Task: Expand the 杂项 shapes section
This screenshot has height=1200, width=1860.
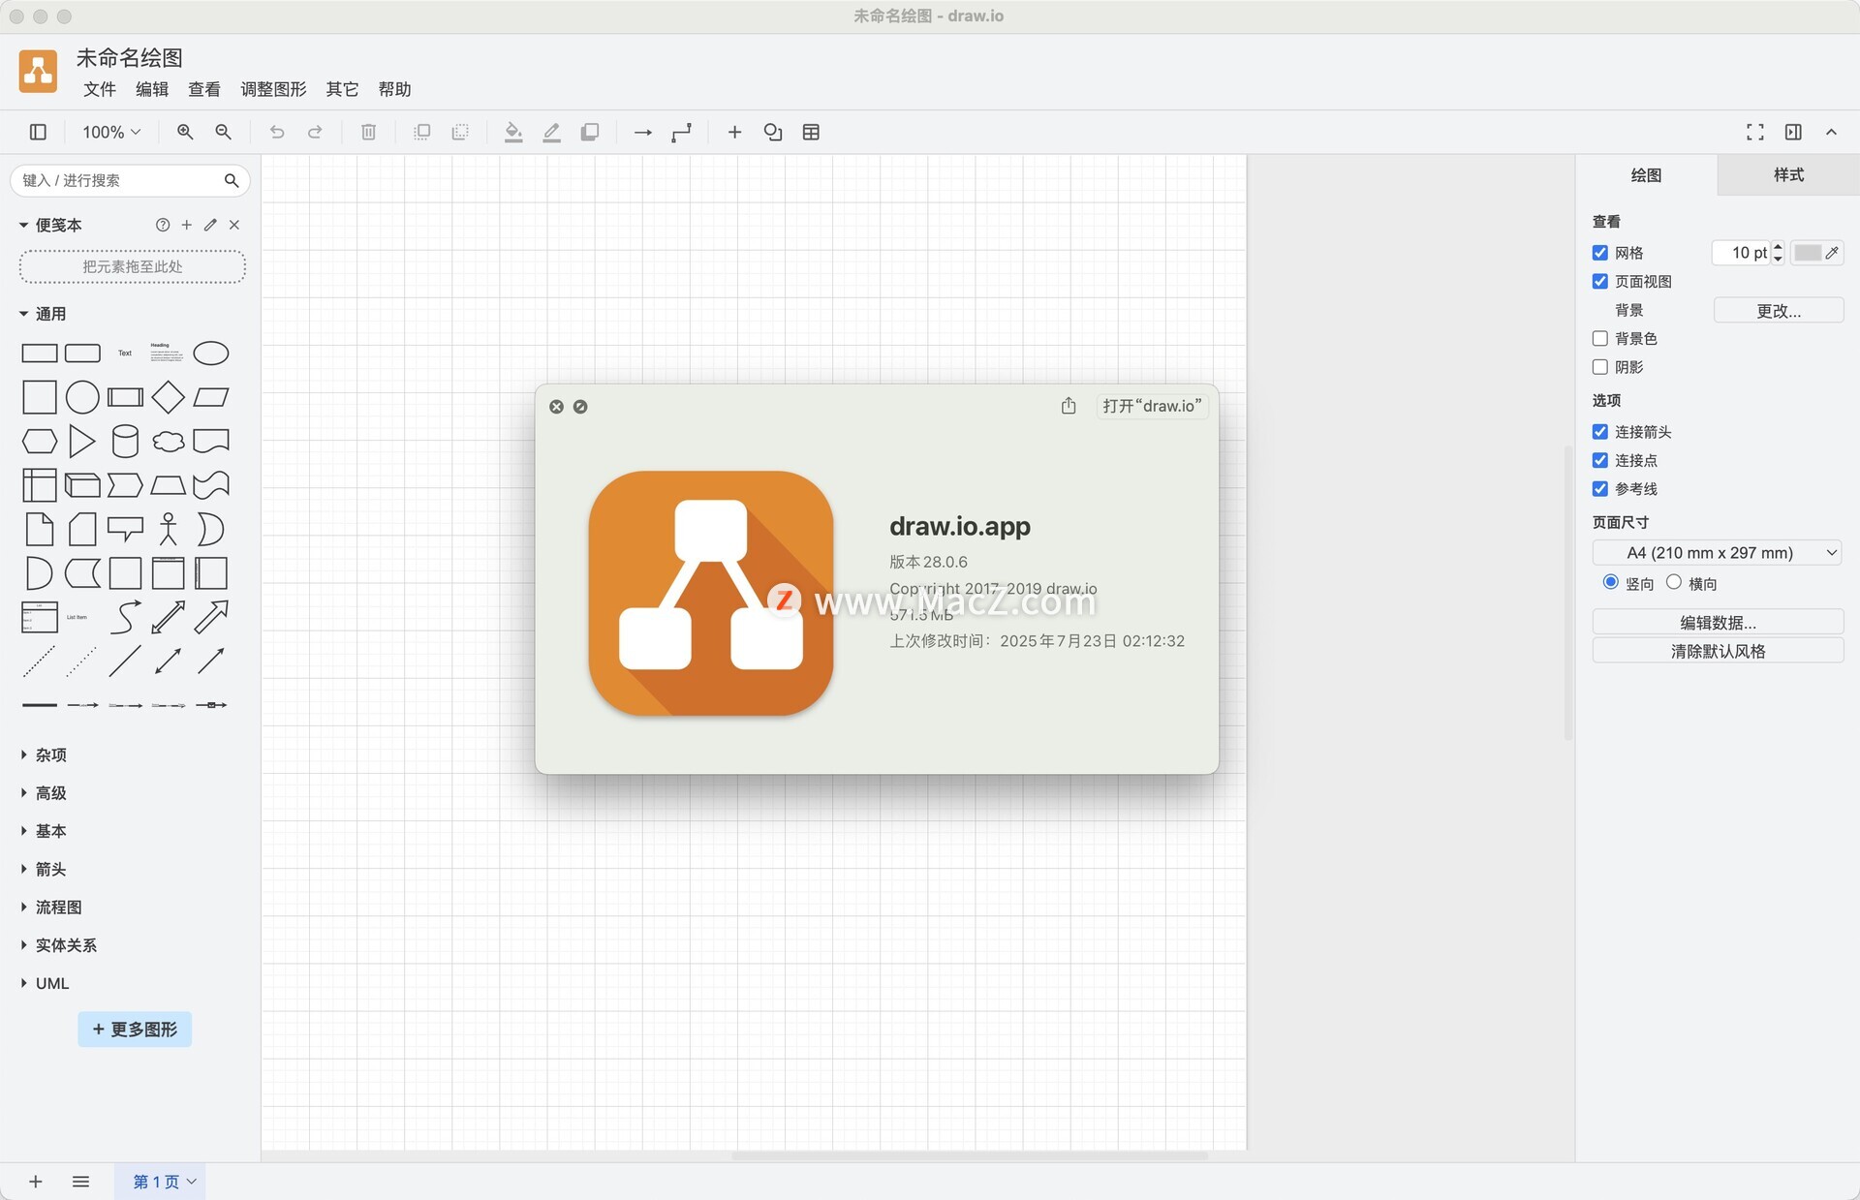Action: (x=44, y=754)
